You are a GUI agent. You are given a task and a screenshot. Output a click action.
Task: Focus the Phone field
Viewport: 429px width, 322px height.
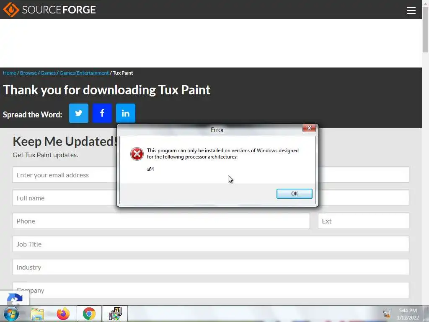point(161,221)
